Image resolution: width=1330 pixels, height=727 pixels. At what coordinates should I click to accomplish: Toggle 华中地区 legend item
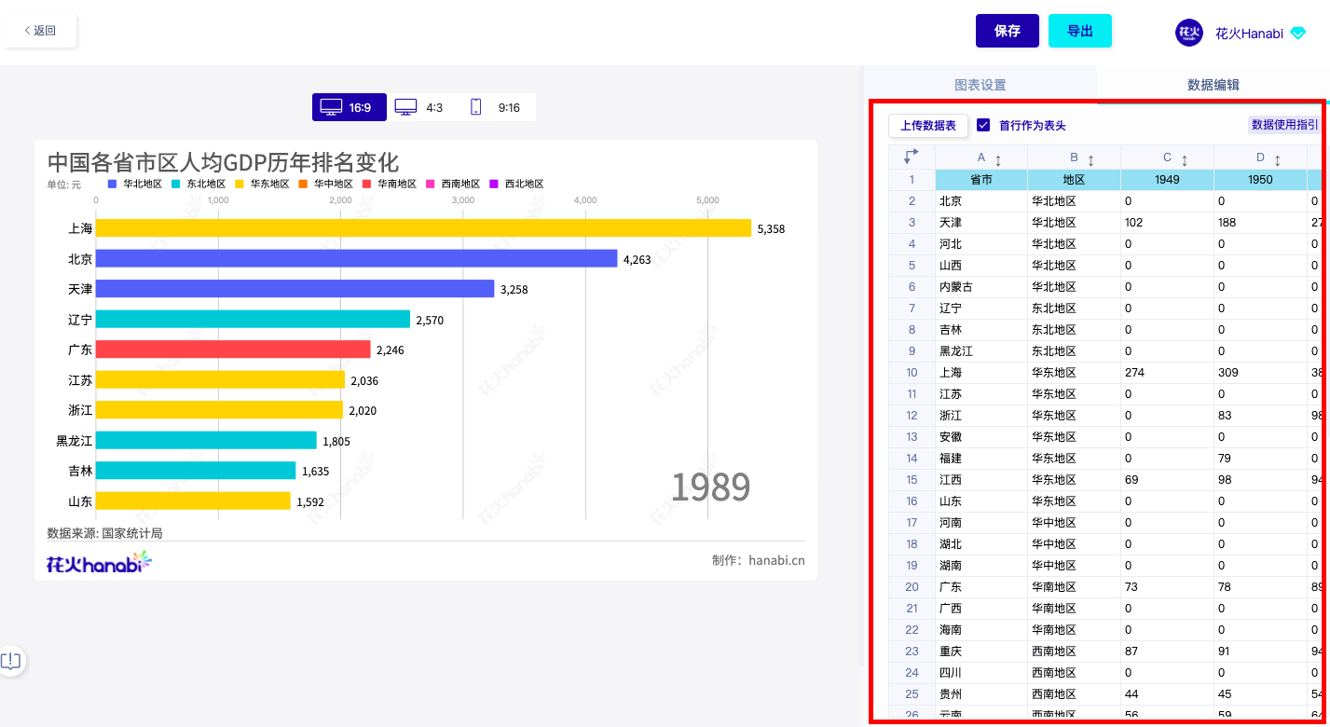pyautogui.click(x=325, y=185)
